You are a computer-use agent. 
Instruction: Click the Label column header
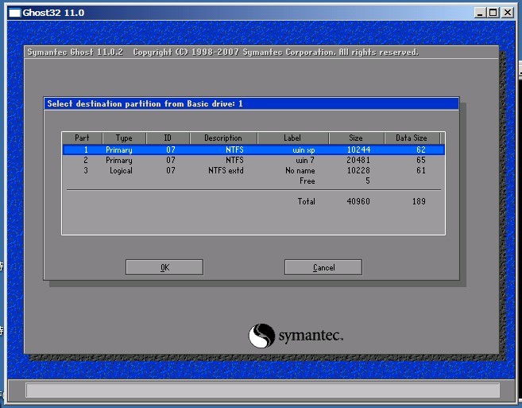click(292, 138)
